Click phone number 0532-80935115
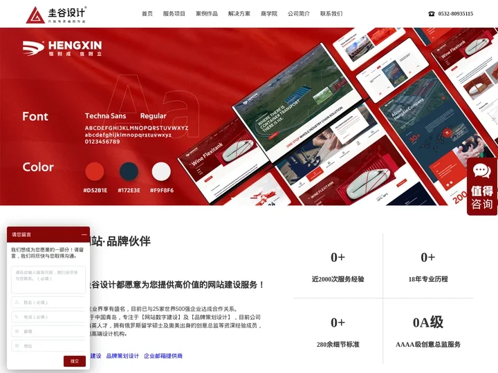This screenshot has height=373, width=498. coord(455,14)
